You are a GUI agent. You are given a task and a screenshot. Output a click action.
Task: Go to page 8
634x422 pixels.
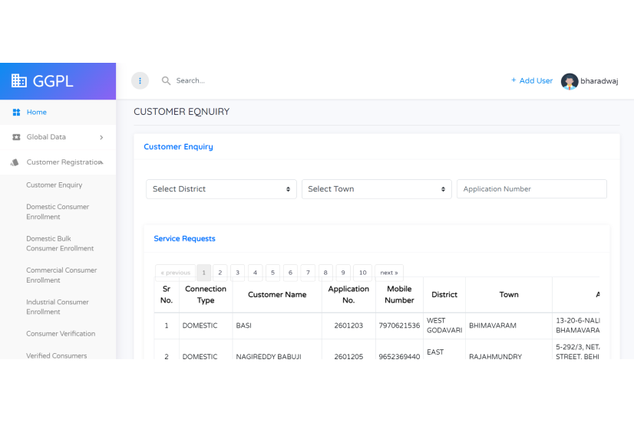coord(325,273)
